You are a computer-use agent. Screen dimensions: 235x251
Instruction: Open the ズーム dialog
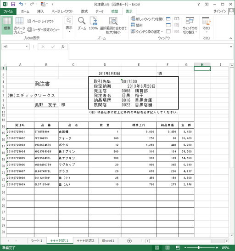[82, 23]
